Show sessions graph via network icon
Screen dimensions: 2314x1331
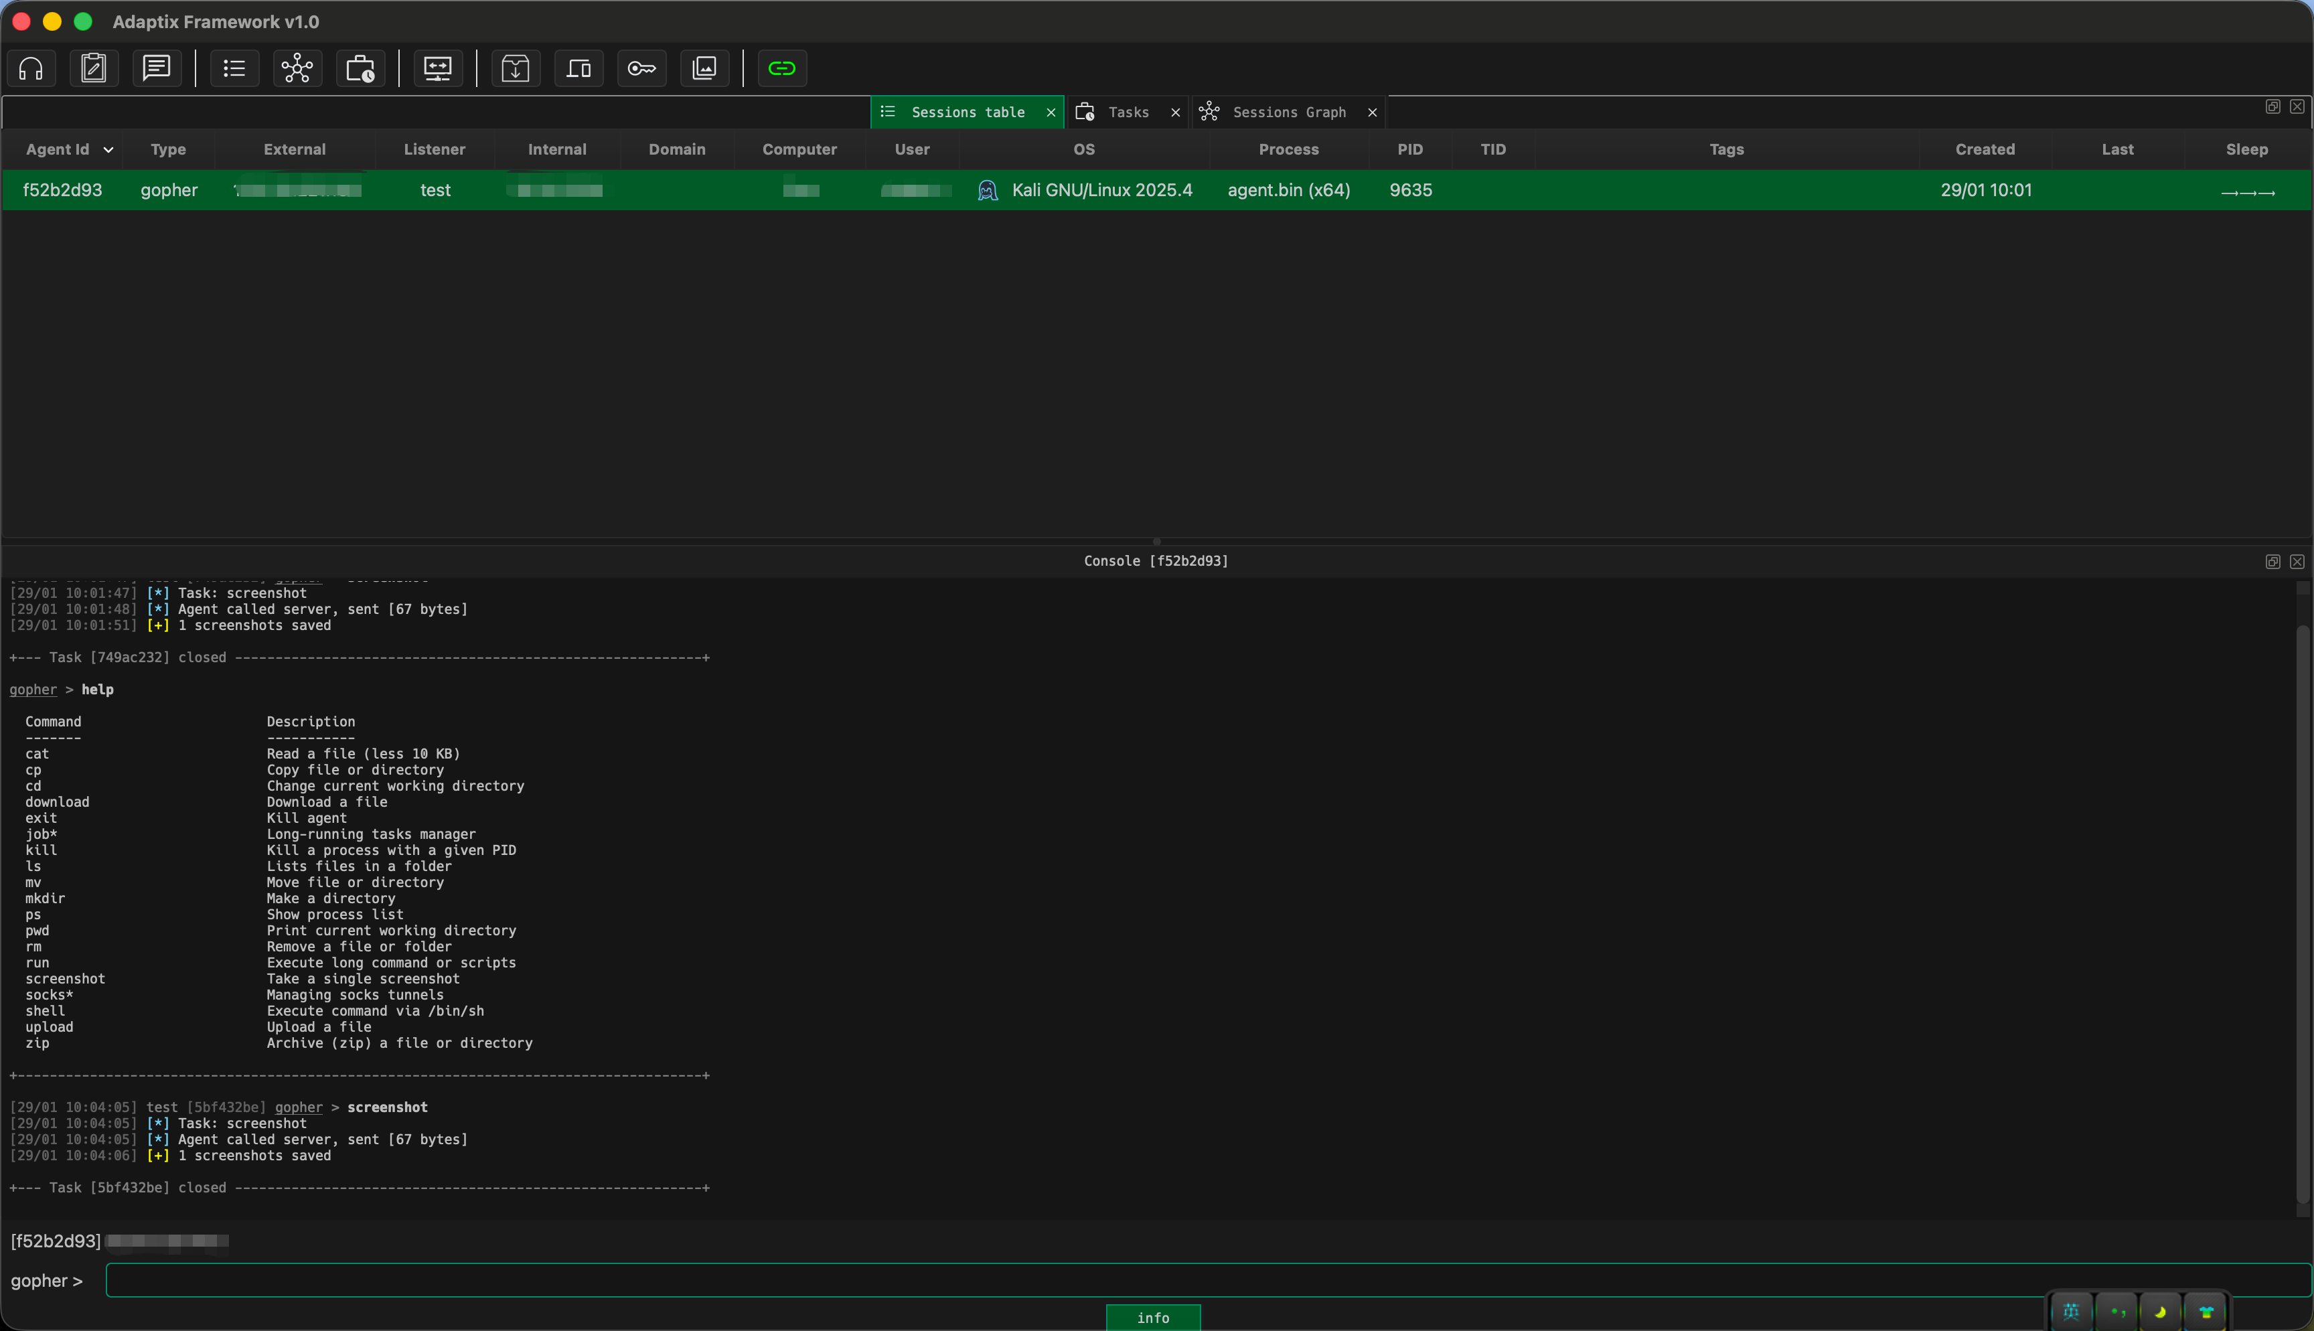coord(297,68)
